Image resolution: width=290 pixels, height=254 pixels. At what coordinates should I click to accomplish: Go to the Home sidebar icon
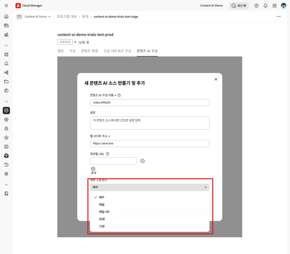pyautogui.click(x=6, y=17)
